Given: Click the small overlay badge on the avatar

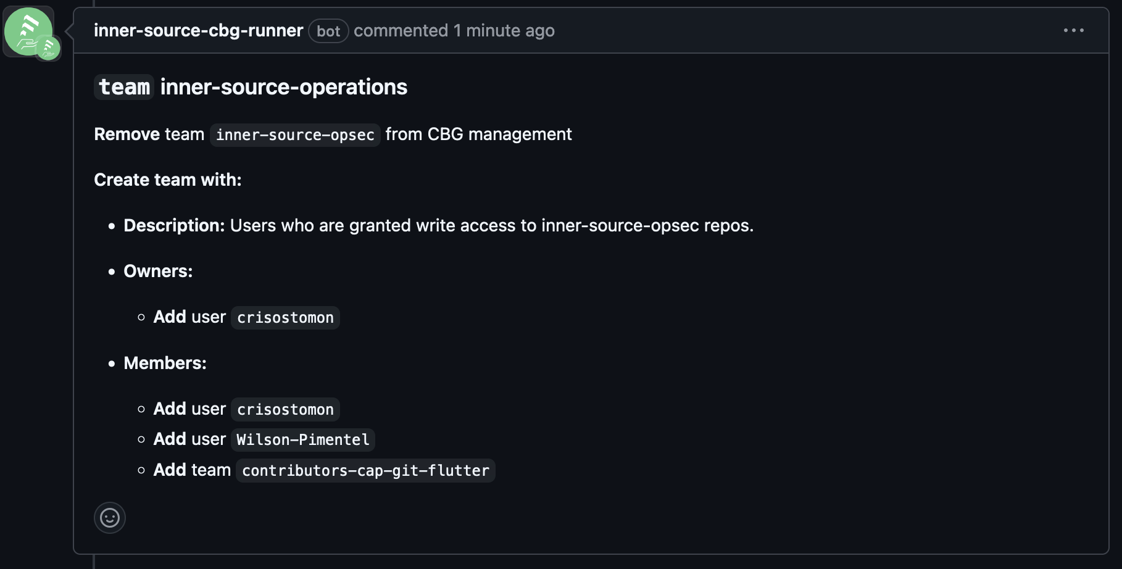Looking at the screenshot, I should pyautogui.click(x=48, y=48).
